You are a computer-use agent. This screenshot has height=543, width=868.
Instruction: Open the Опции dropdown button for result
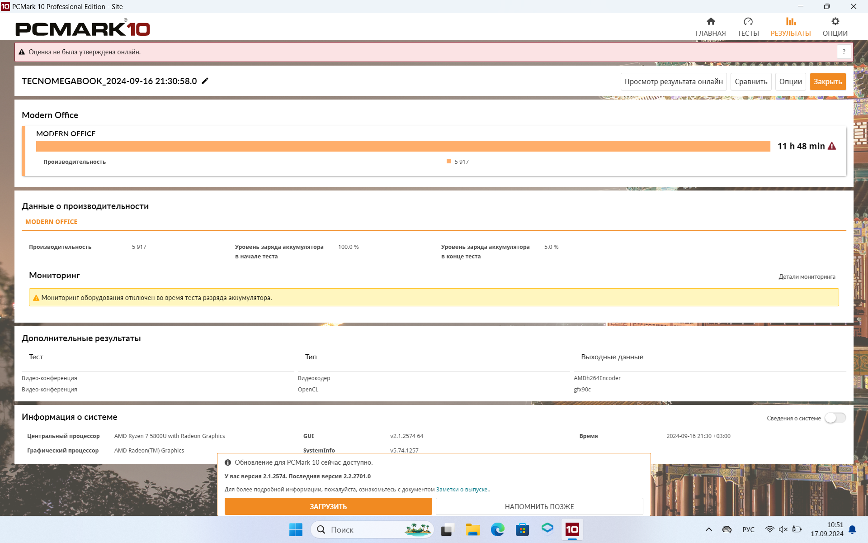tap(790, 82)
